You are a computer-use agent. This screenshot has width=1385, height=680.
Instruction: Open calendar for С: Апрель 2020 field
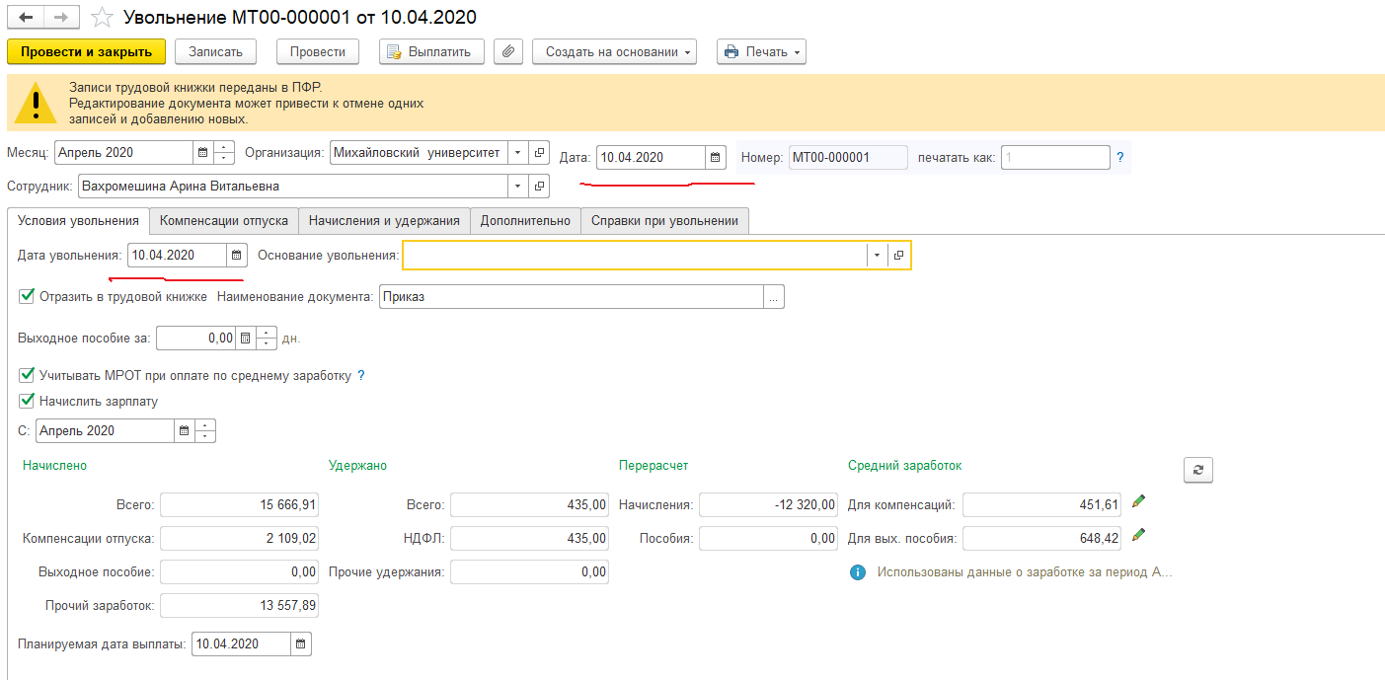coord(185,430)
